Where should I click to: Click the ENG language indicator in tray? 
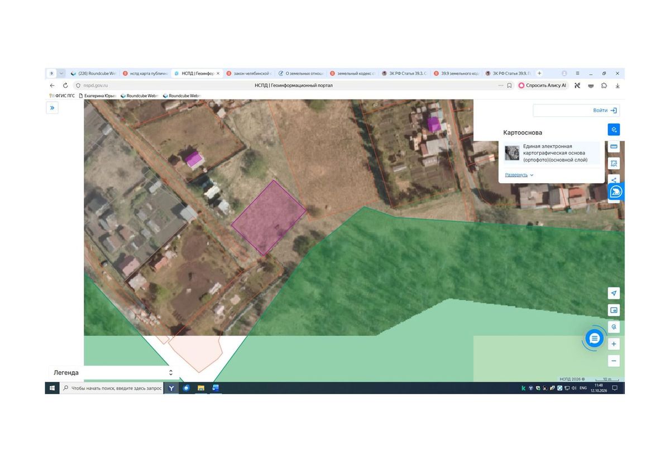click(583, 388)
